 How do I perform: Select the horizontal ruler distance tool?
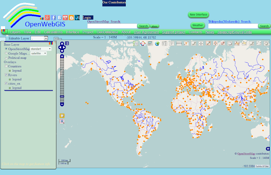[x=179, y=44]
